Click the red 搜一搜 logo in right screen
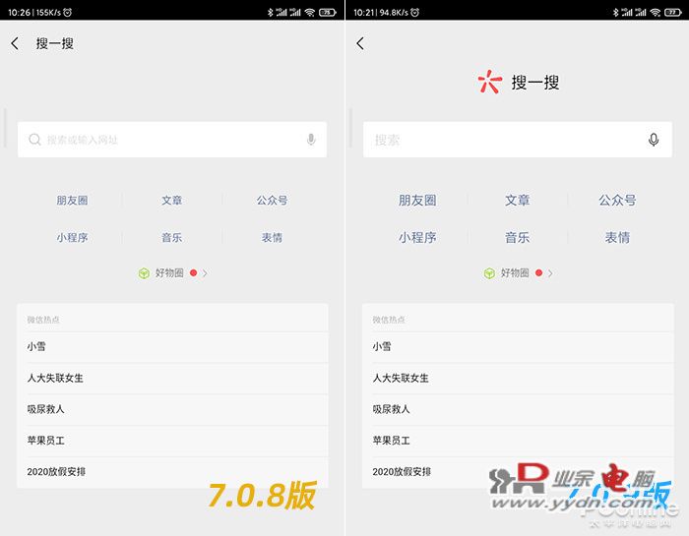Image resolution: width=689 pixels, height=536 pixels. [x=490, y=82]
